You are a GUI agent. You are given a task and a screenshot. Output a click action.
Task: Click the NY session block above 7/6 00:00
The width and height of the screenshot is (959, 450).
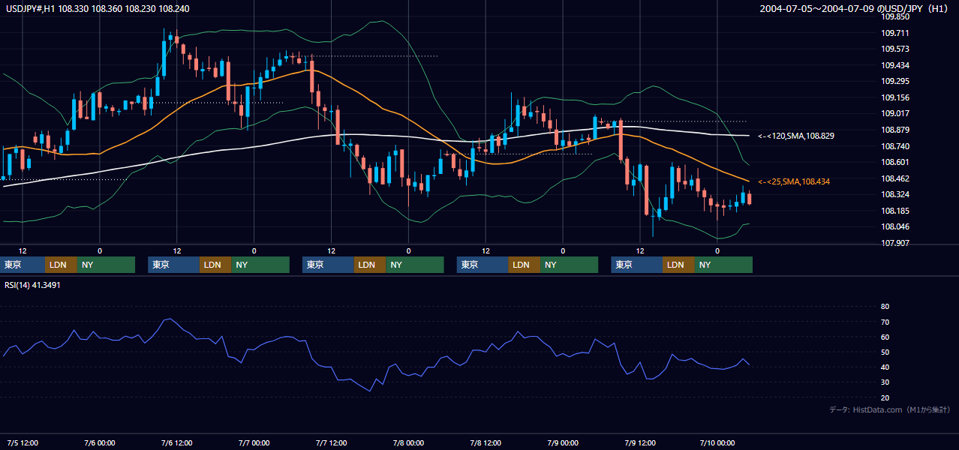click(x=106, y=265)
